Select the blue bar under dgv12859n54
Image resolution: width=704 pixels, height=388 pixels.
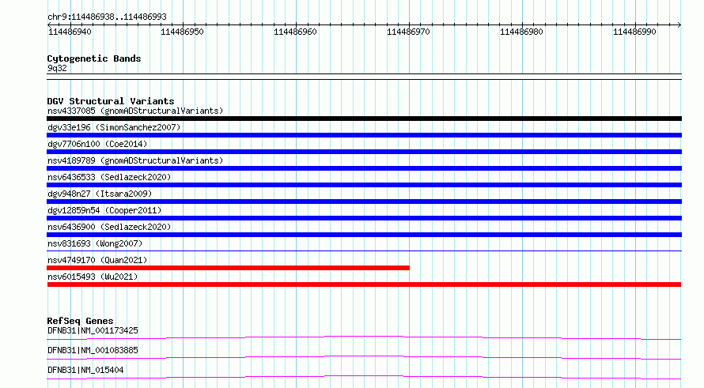364,218
